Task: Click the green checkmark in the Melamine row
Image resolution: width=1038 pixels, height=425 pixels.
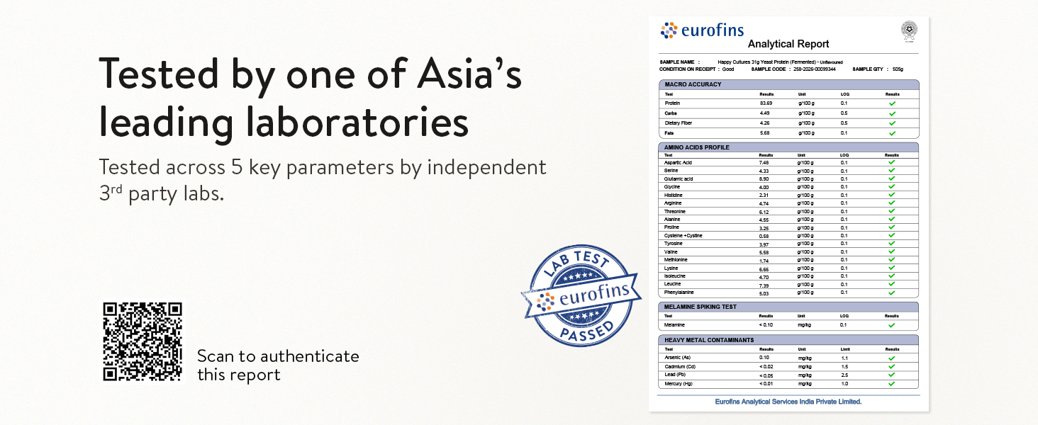Action: click(x=892, y=325)
